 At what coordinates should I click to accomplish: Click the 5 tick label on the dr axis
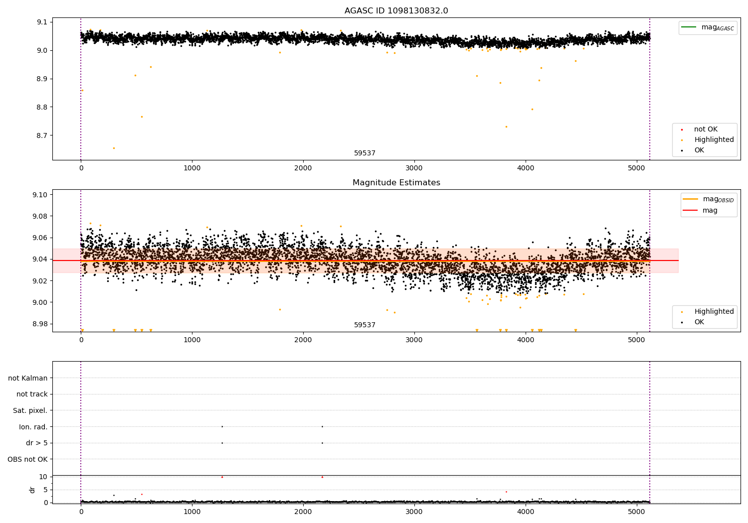45,490
